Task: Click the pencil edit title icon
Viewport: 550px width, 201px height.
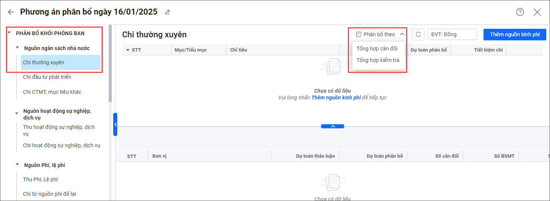Action: (x=167, y=12)
